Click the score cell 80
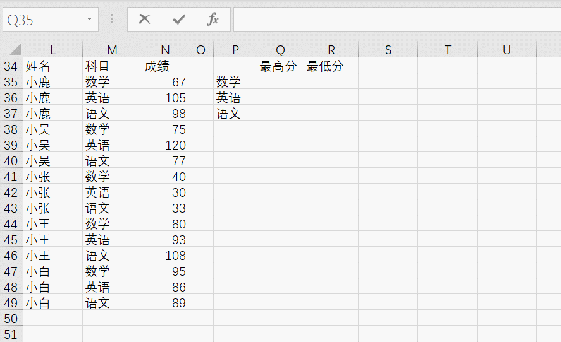Viewport: 561px width, 342px height. tap(165, 224)
